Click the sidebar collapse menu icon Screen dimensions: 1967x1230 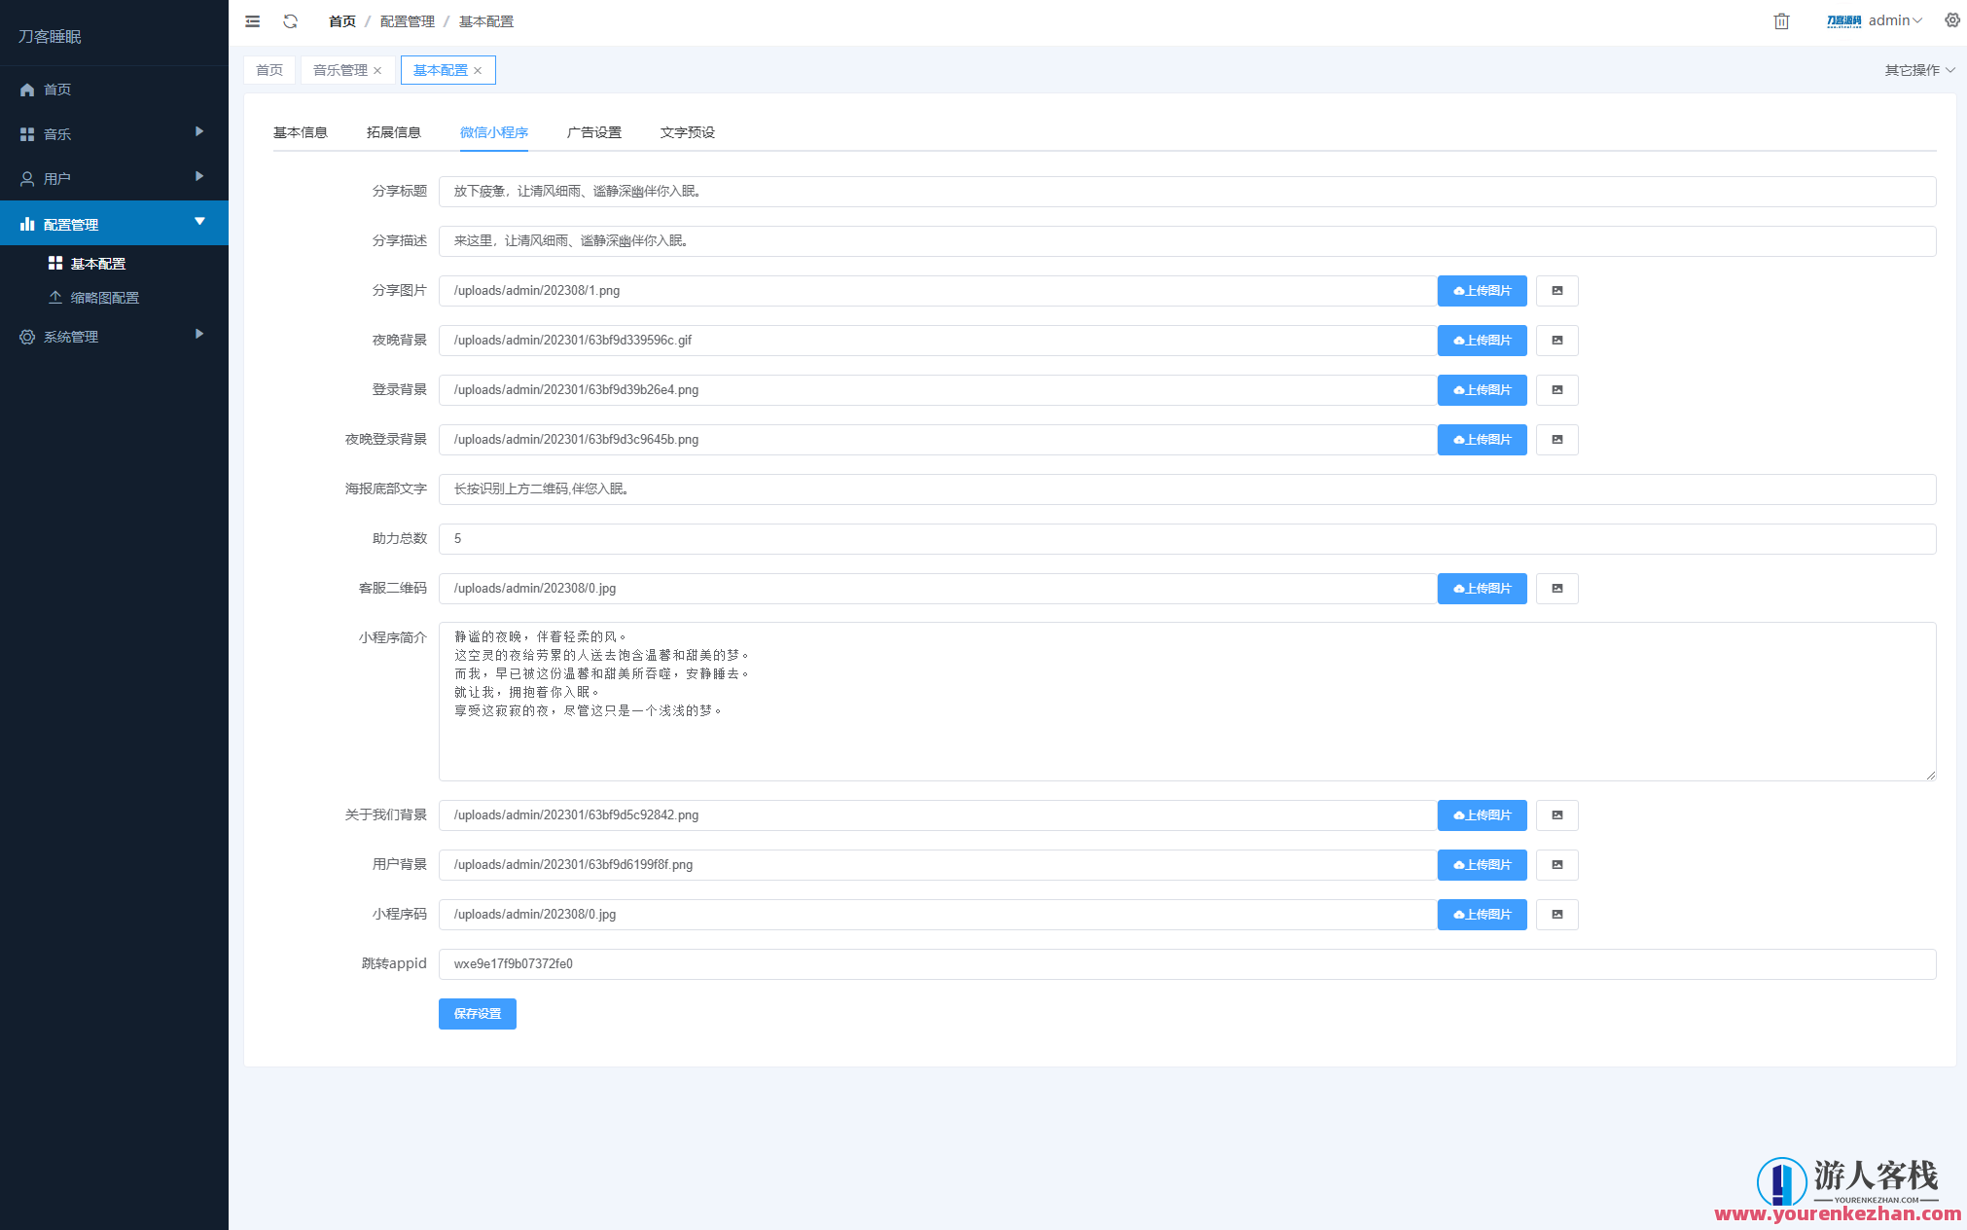[x=253, y=21]
